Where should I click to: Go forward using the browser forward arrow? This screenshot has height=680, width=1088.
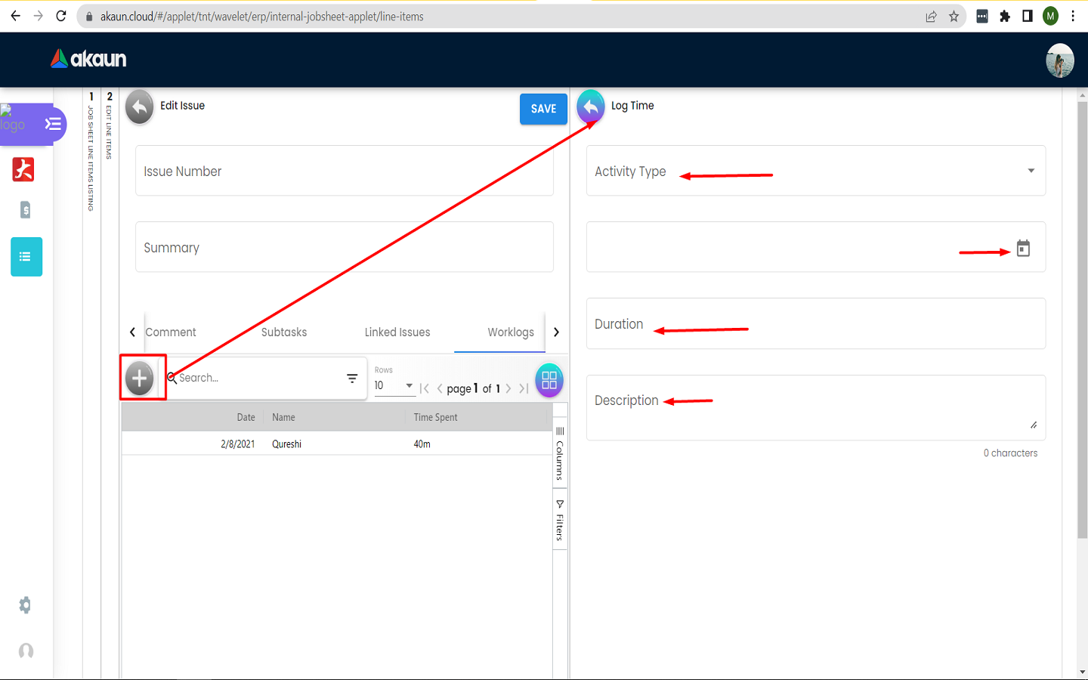[38, 16]
